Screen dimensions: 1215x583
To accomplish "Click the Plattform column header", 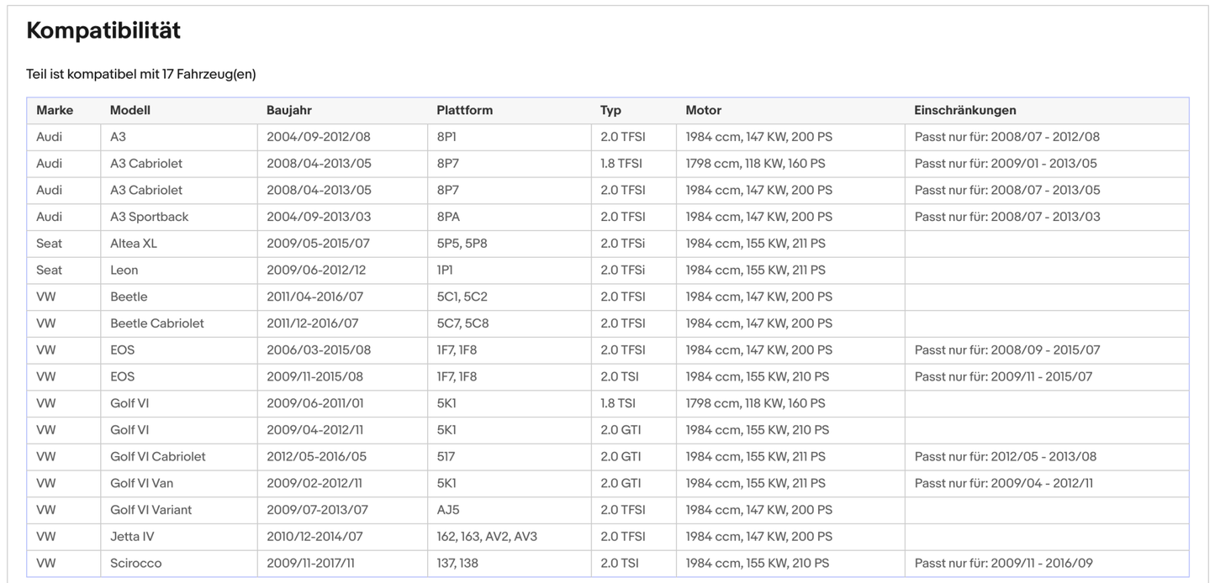I will [x=464, y=110].
